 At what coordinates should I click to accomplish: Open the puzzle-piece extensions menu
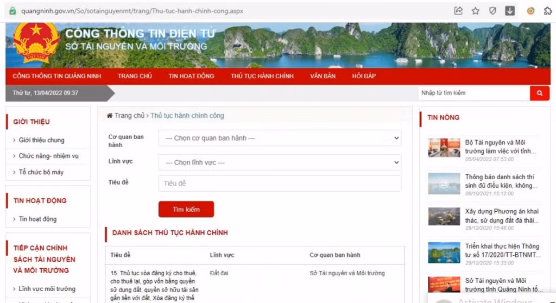pyautogui.click(x=548, y=11)
